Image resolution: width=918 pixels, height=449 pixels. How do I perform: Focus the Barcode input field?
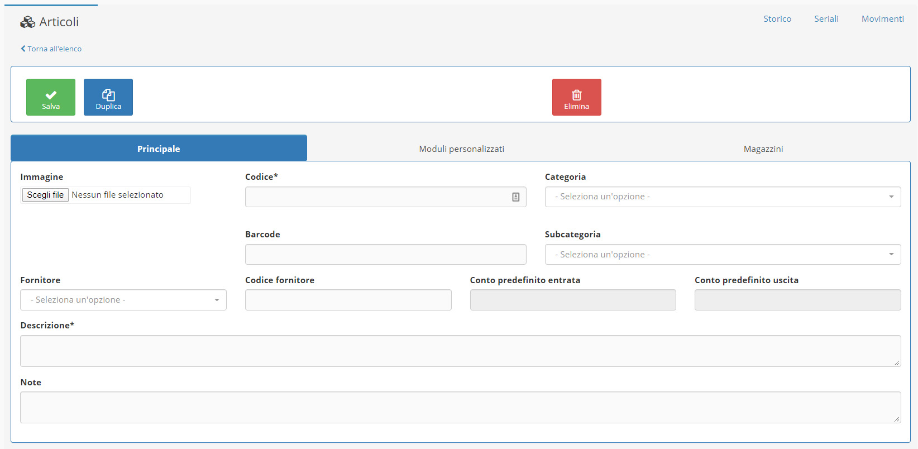pyautogui.click(x=385, y=255)
